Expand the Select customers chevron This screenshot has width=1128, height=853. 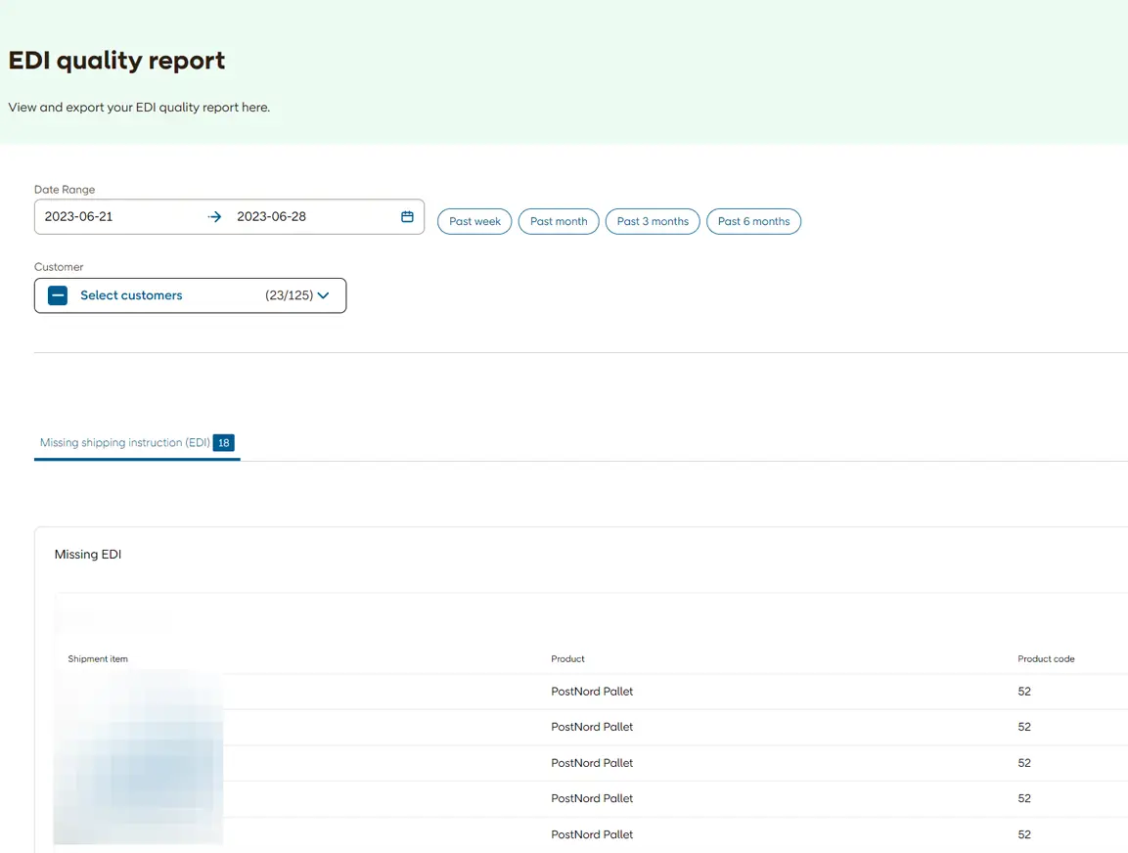click(x=324, y=295)
